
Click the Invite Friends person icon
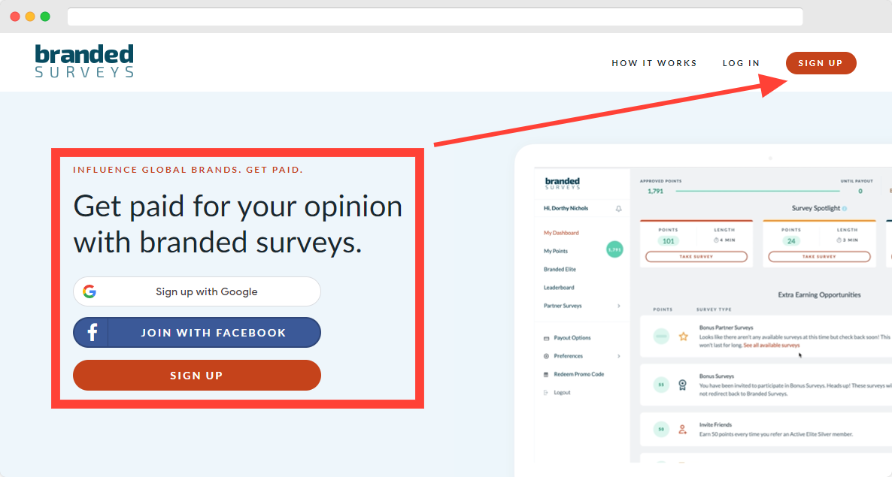coord(682,430)
